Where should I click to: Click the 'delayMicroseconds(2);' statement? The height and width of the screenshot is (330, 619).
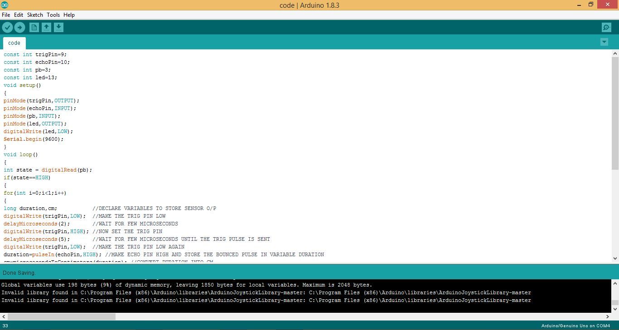pyautogui.click(x=37, y=224)
